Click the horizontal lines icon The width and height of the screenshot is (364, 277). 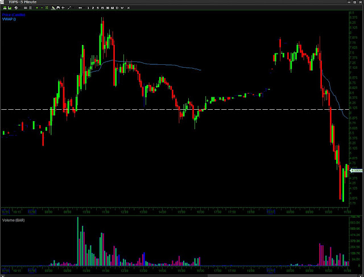point(25,8)
